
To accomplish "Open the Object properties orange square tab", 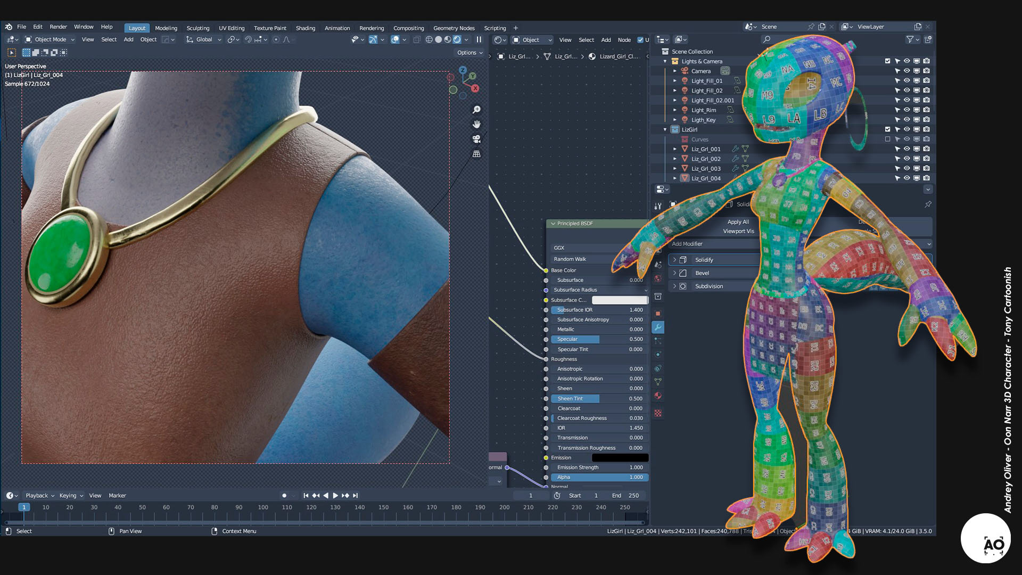I will (x=658, y=314).
